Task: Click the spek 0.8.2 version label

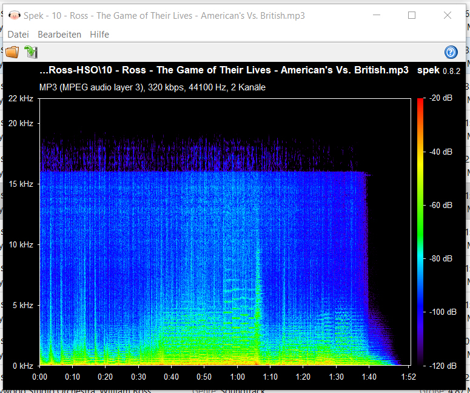Action: pos(438,70)
